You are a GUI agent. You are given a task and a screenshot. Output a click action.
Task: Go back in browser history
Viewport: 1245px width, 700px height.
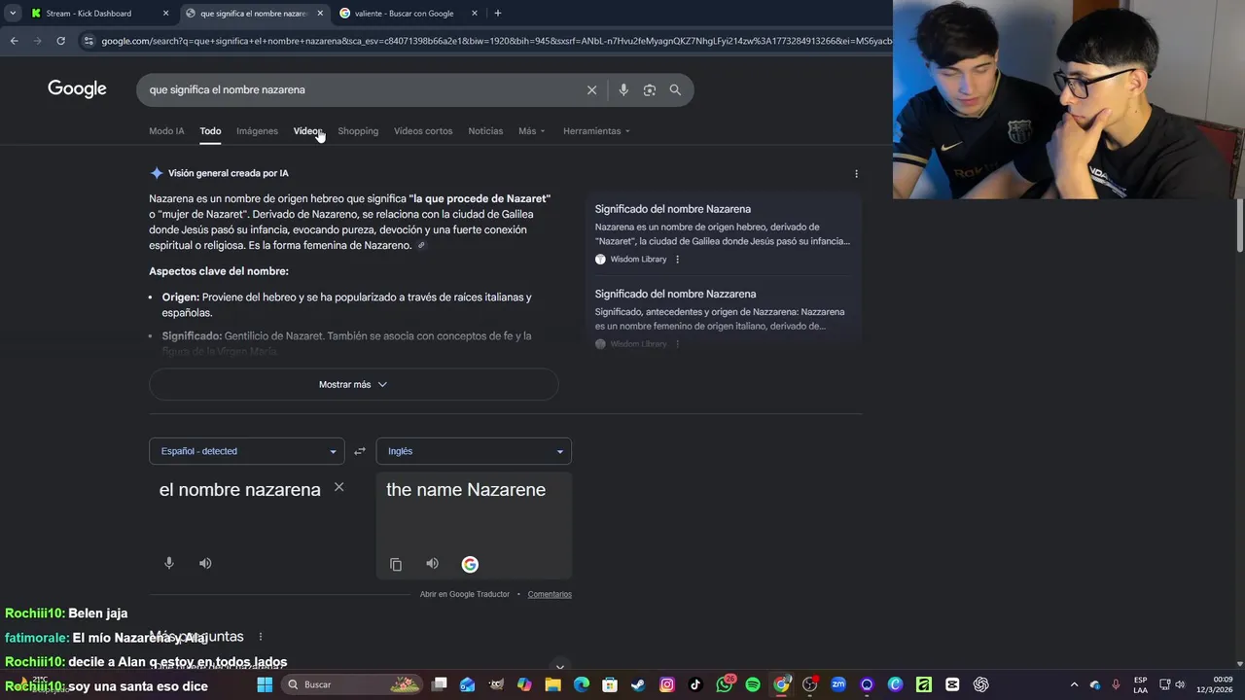[14, 41]
